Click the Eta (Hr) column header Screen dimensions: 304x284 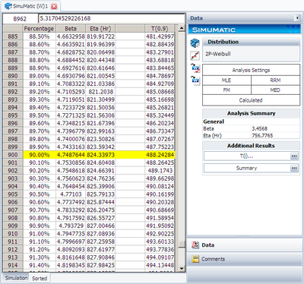click(x=100, y=29)
